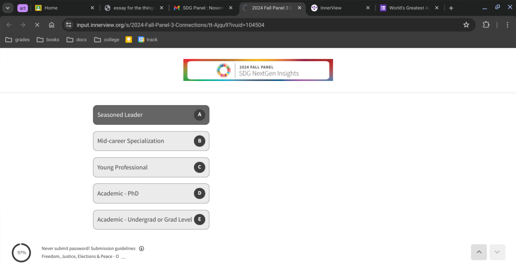Screen dimensions: 516x270
Task: Choose Mid-career Specialization answer
Action: pos(151,141)
